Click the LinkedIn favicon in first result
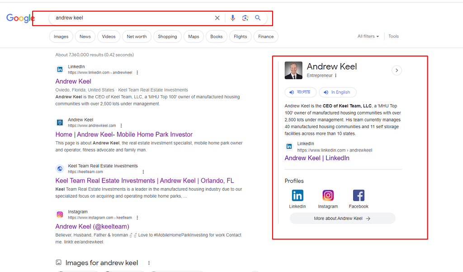The width and height of the screenshot is (463, 272). [60, 69]
